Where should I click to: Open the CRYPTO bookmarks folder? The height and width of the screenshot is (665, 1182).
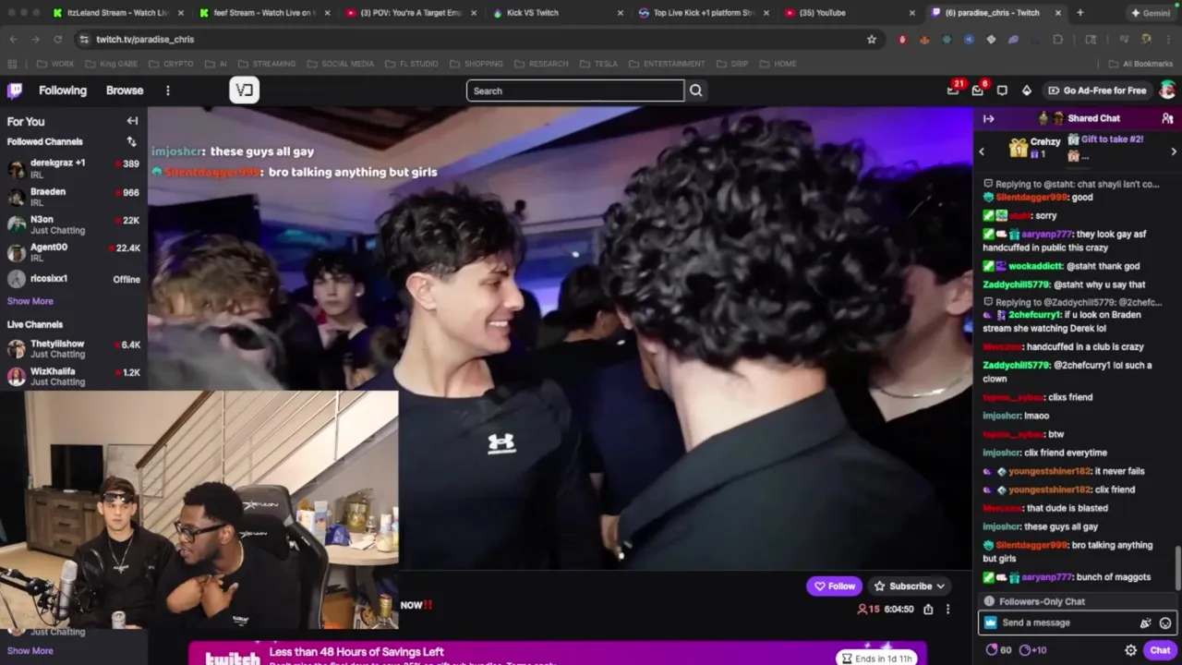click(x=172, y=64)
